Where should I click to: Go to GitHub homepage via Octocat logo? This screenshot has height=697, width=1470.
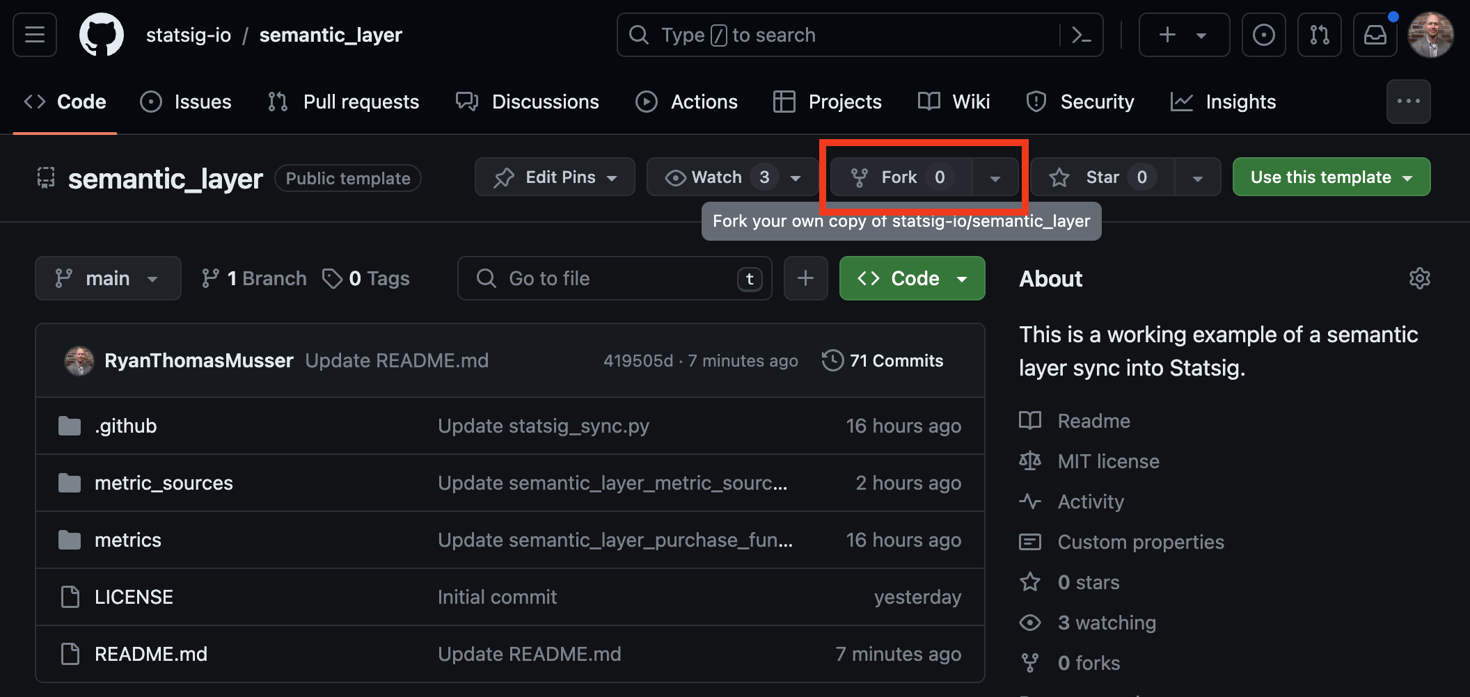102,35
